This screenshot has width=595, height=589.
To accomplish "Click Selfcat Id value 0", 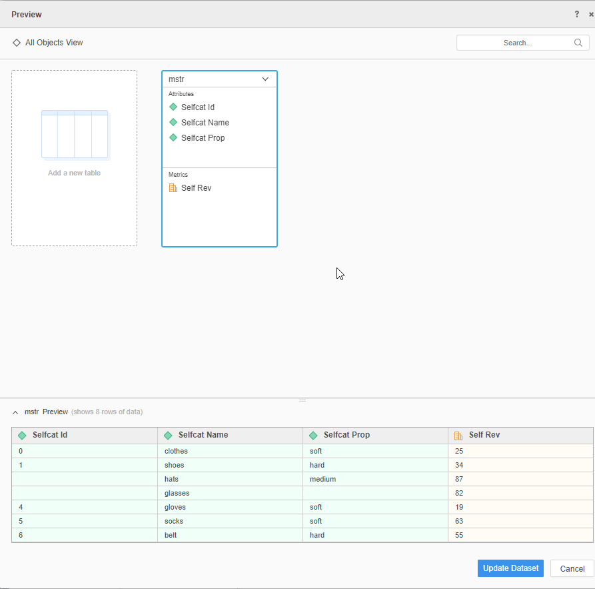I will click(85, 451).
